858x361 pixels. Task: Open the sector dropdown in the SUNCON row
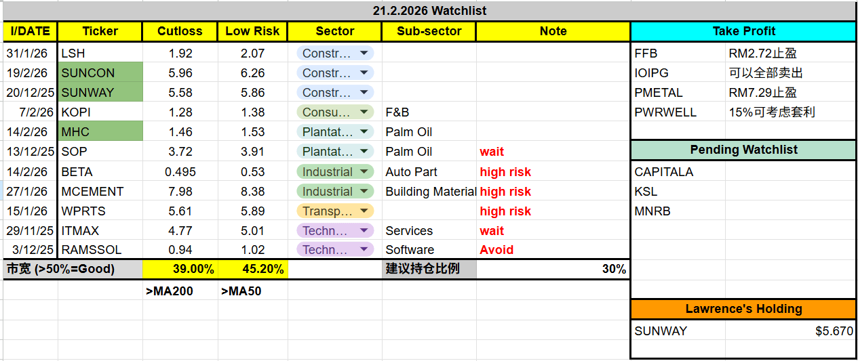[x=364, y=73]
